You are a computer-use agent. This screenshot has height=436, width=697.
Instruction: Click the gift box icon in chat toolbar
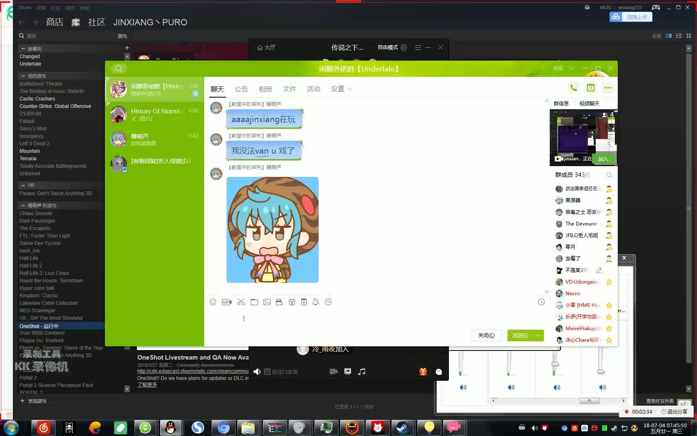pos(292,302)
